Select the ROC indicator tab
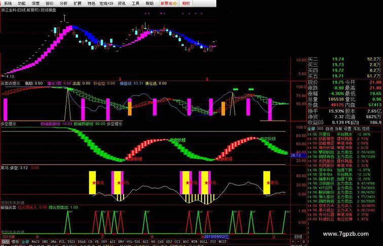The width and height of the screenshot is (383, 246). point(185,242)
